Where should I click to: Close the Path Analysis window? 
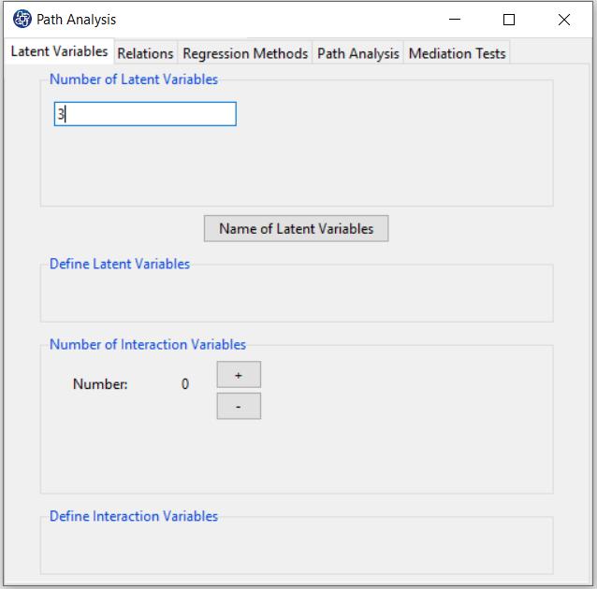click(x=564, y=20)
